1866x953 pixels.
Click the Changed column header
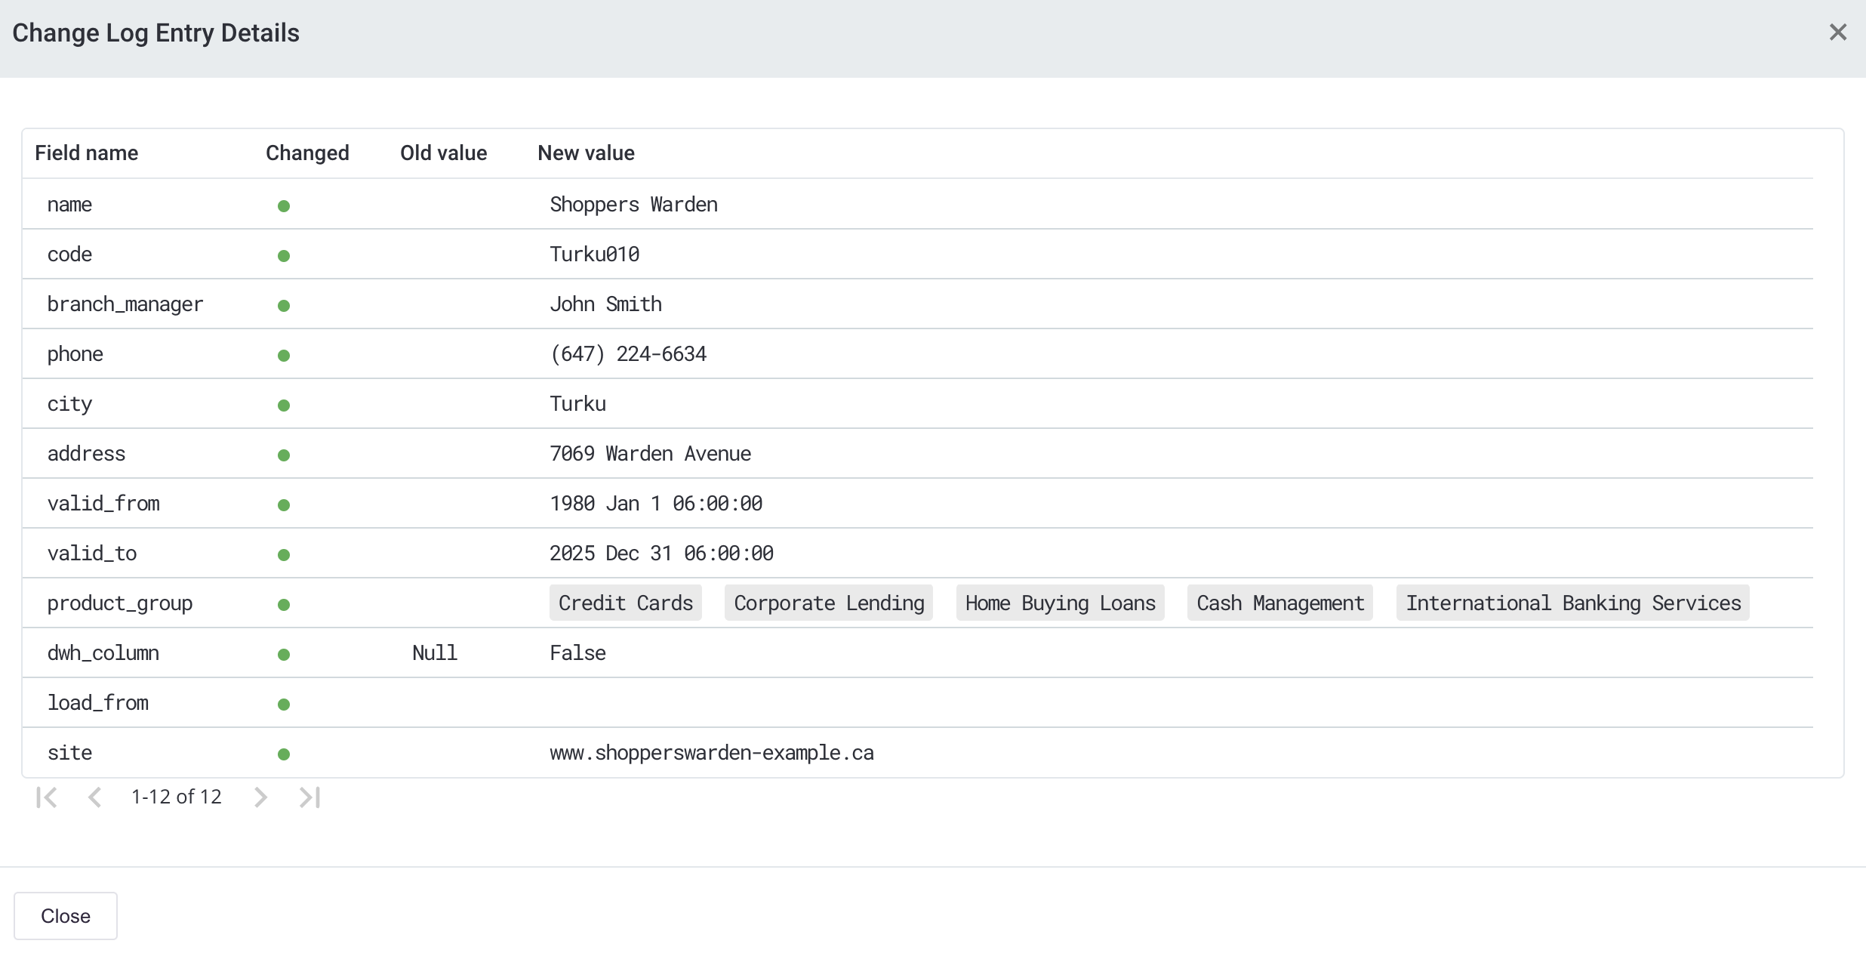click(x=307, y=153)
